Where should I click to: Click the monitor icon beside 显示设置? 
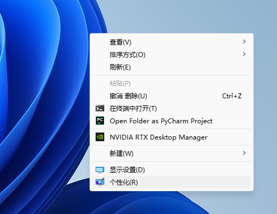(100, 170)
